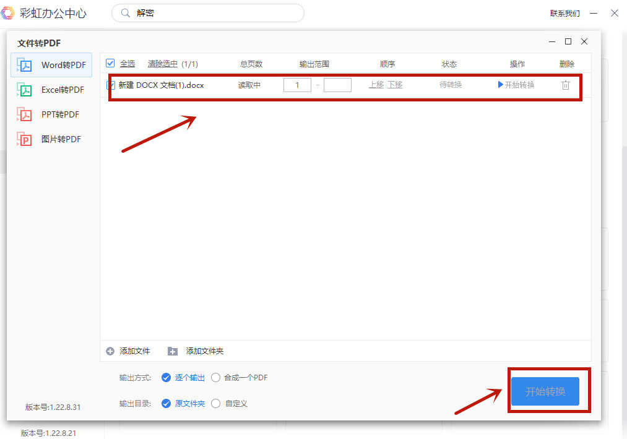Click the 添加文件夹 label
This screenshot has width=627, height=439.
click(x=205, y=351)
